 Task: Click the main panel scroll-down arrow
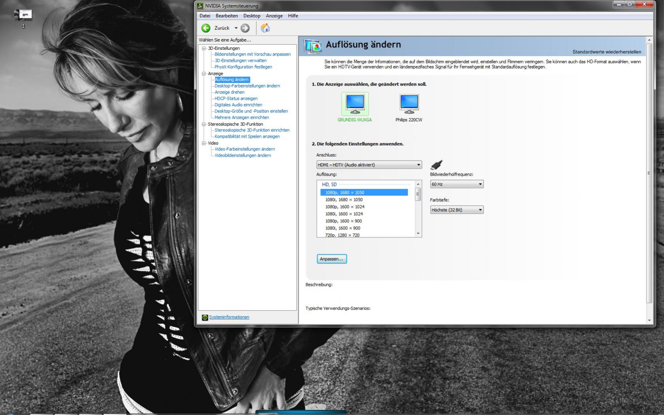click(649, 320)
